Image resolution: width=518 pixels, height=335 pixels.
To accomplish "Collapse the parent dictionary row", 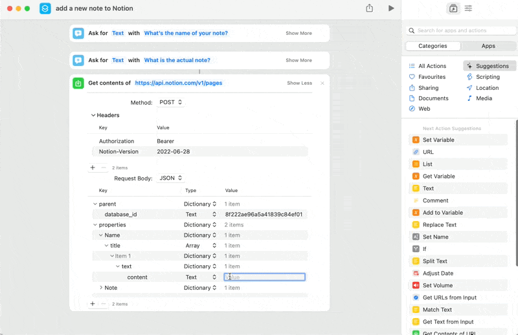I will pyautogui.click(x=95, y=204).
